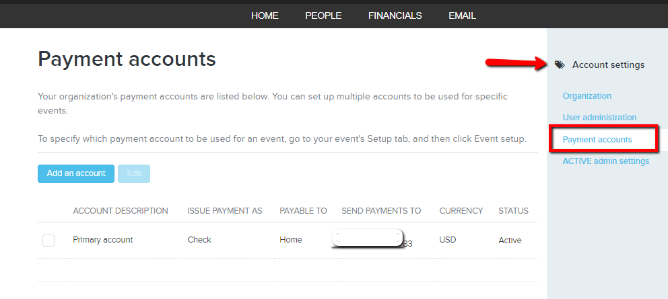Click the SEND PAYMENTS TO column header
Viewport: 668px width, 299px height.
tap(381, 211)
